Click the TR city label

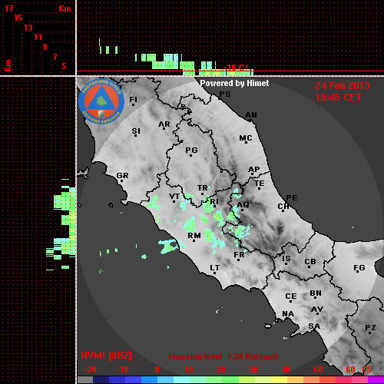(202, 188)
